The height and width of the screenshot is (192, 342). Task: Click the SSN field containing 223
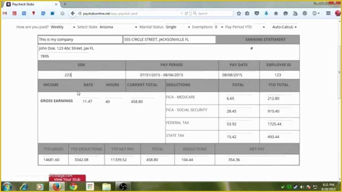point(82,75)
